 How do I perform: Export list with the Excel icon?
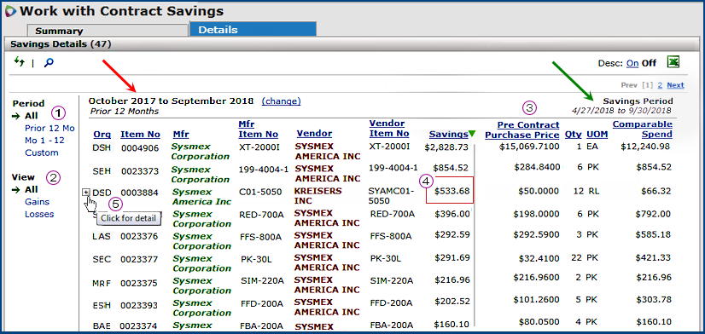click(673, 62)
